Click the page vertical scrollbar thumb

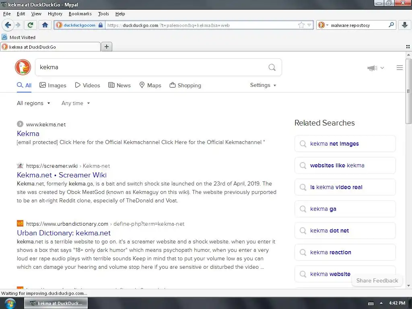point(408,91)
